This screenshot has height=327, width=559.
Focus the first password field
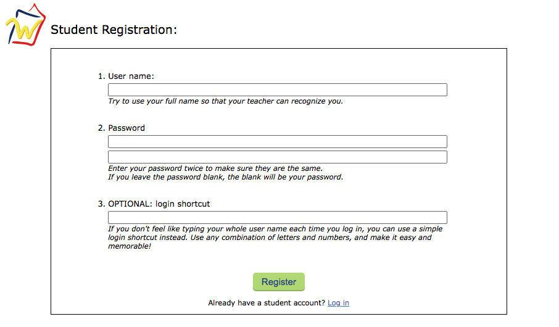click(x=277, y=142)
